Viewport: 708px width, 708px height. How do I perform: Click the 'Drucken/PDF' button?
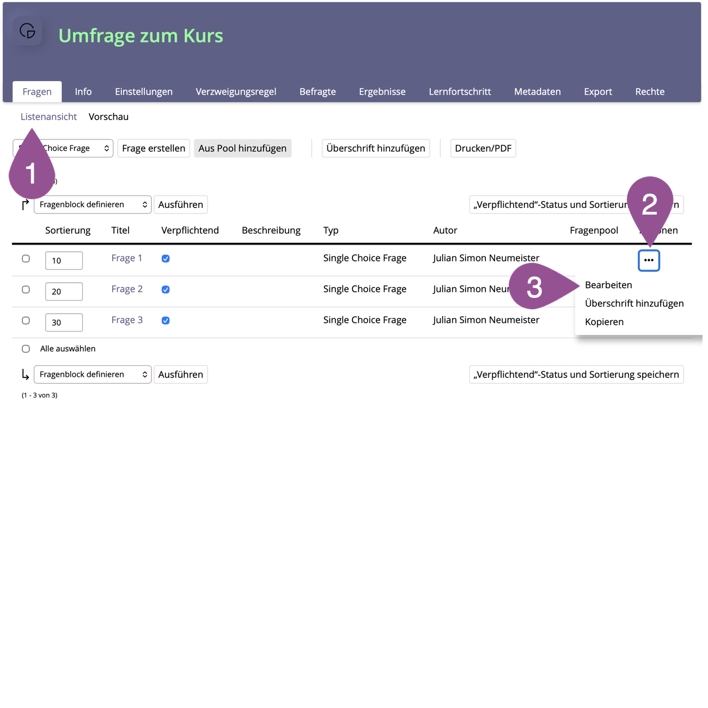[483, 148]
